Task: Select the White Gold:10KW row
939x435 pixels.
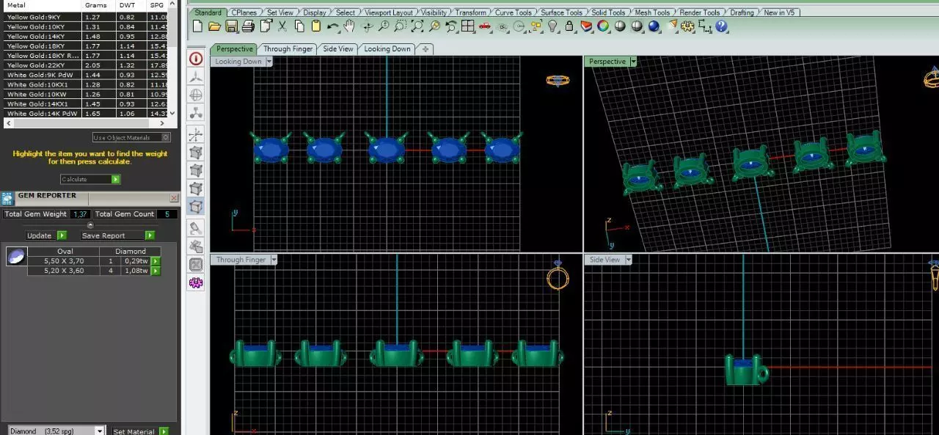Action: pos(84,94)
